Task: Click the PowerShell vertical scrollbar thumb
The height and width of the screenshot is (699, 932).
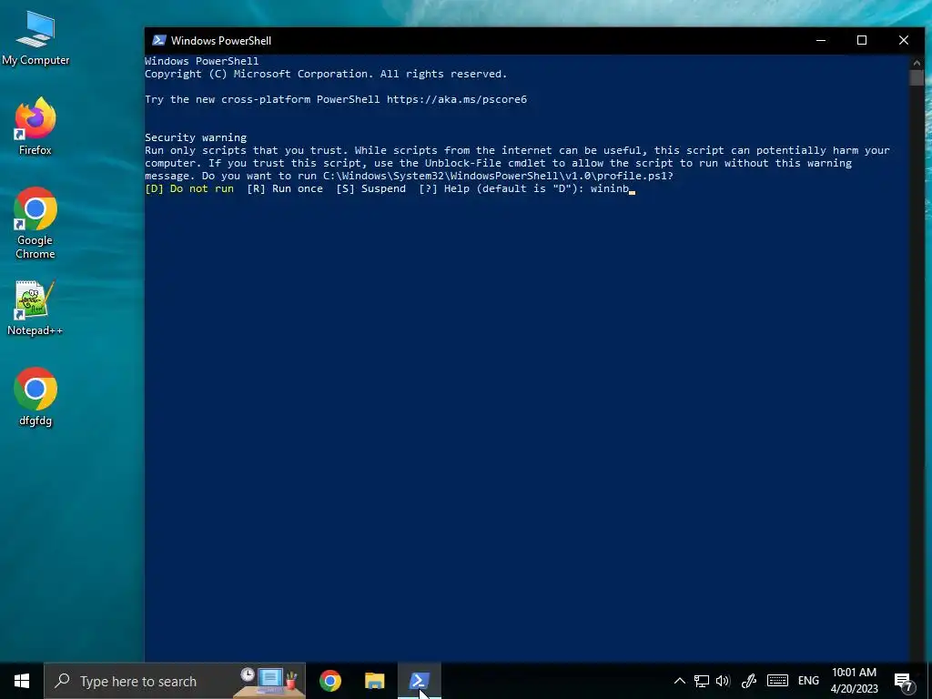Action: click(916, 78)
